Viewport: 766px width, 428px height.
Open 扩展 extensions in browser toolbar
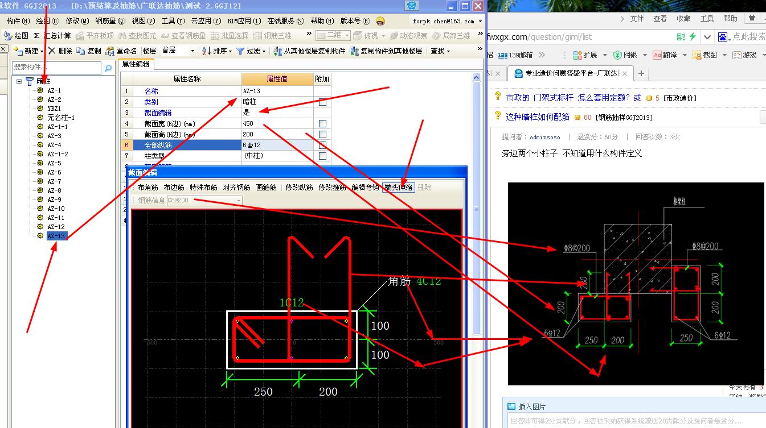coord(585,55)
